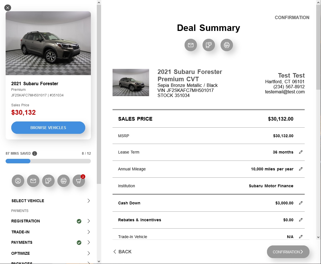Open the shopping cart with 2 items

pyautogui.click(x=78, y=181)
